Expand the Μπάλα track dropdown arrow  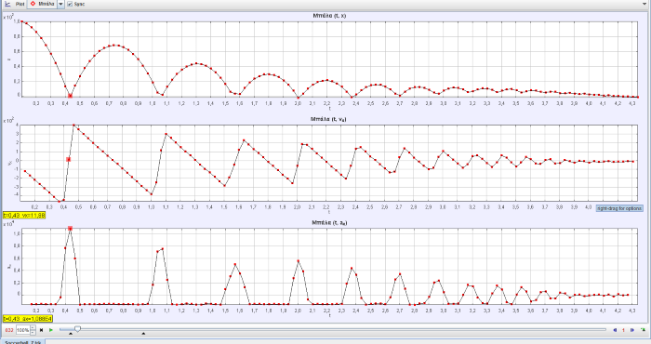60,4
